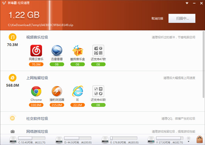Click the IE browser icon
Screen dimensions: 205x145
click(x=78, y=91)
